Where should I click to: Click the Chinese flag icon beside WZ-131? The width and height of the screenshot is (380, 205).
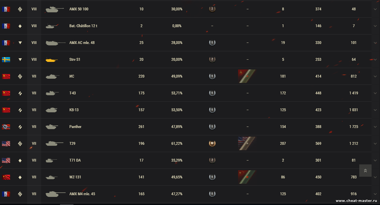(x=6, y=177)
